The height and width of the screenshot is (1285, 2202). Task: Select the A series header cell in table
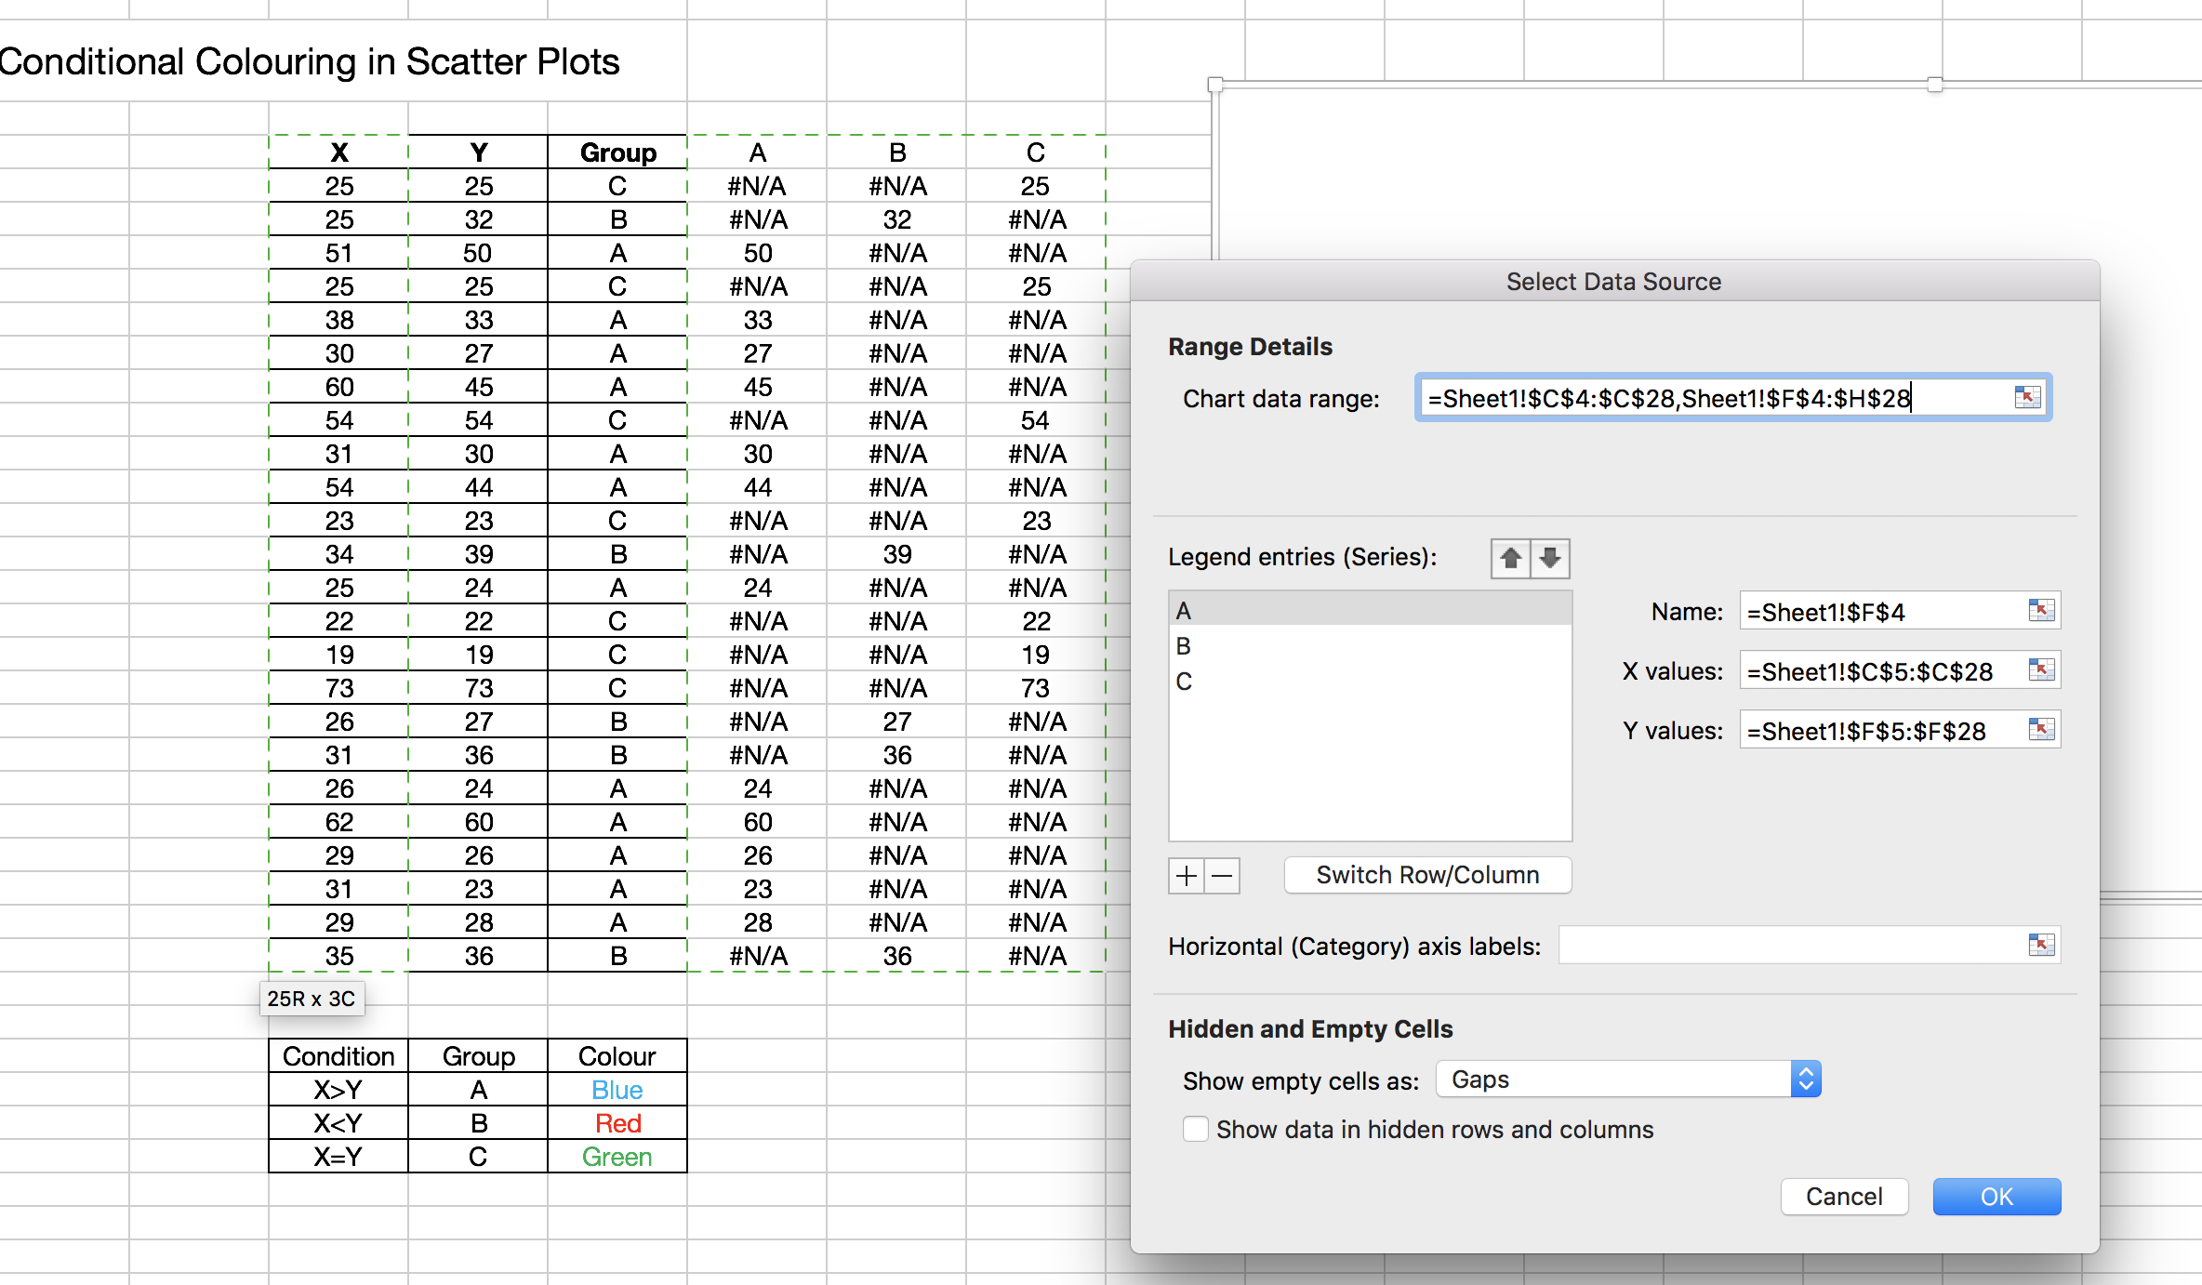[758, 152]
